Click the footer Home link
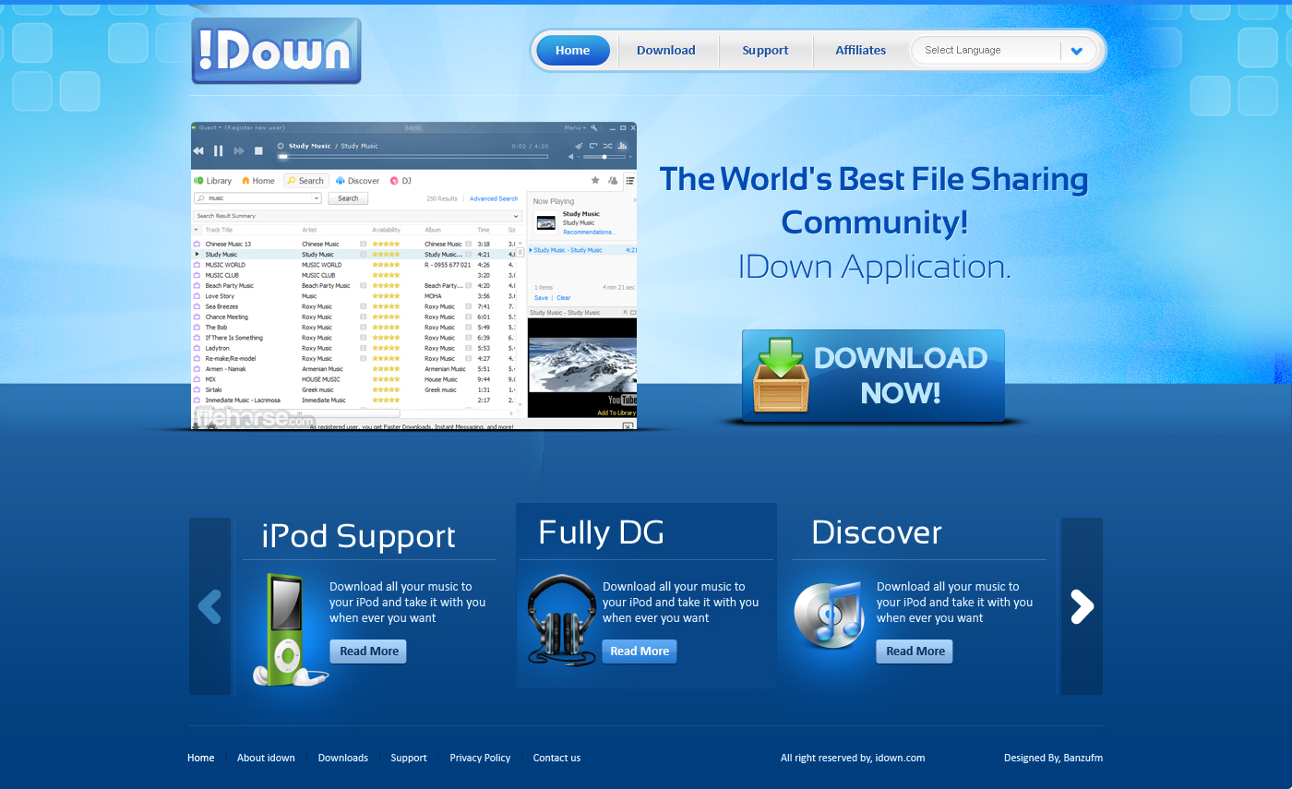Viewport: 1292px width, 789px height. [x=200, y=759]
